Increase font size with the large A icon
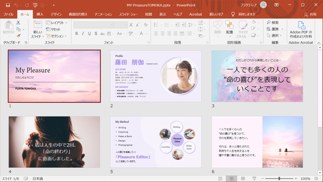 tap(131, 25)
